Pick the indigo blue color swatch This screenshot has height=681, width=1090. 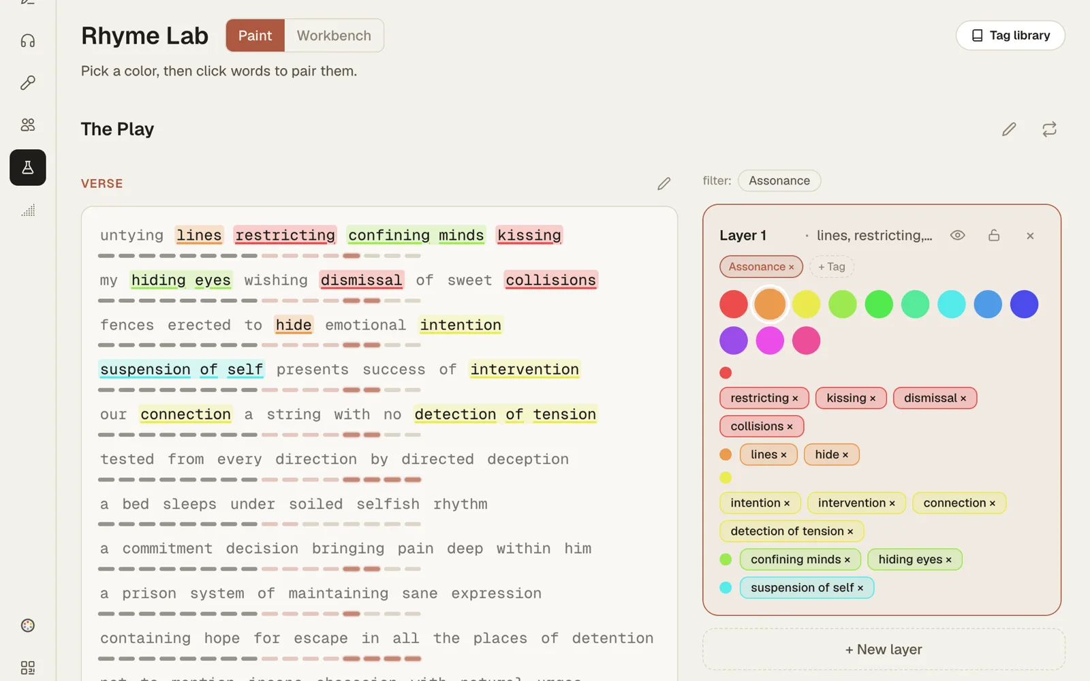tap(1024, 304)
